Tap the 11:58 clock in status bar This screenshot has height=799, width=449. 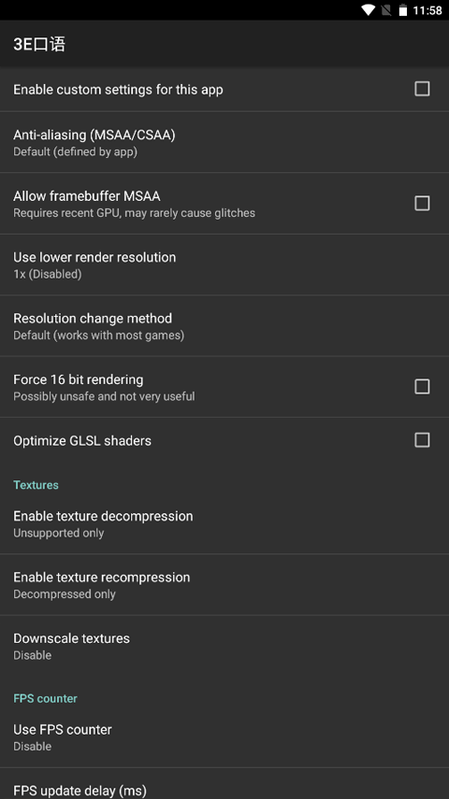click(427, 10)
